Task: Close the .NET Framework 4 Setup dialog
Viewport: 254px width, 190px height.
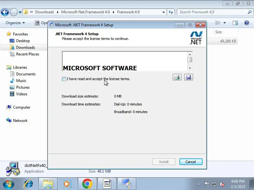Action: (x=200, y=25)
